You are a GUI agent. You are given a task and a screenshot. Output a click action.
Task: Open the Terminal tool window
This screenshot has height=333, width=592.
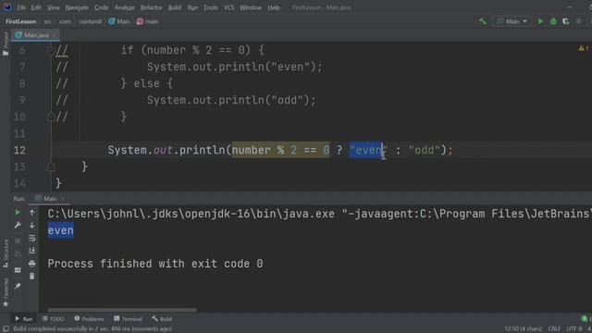[128, 319]
